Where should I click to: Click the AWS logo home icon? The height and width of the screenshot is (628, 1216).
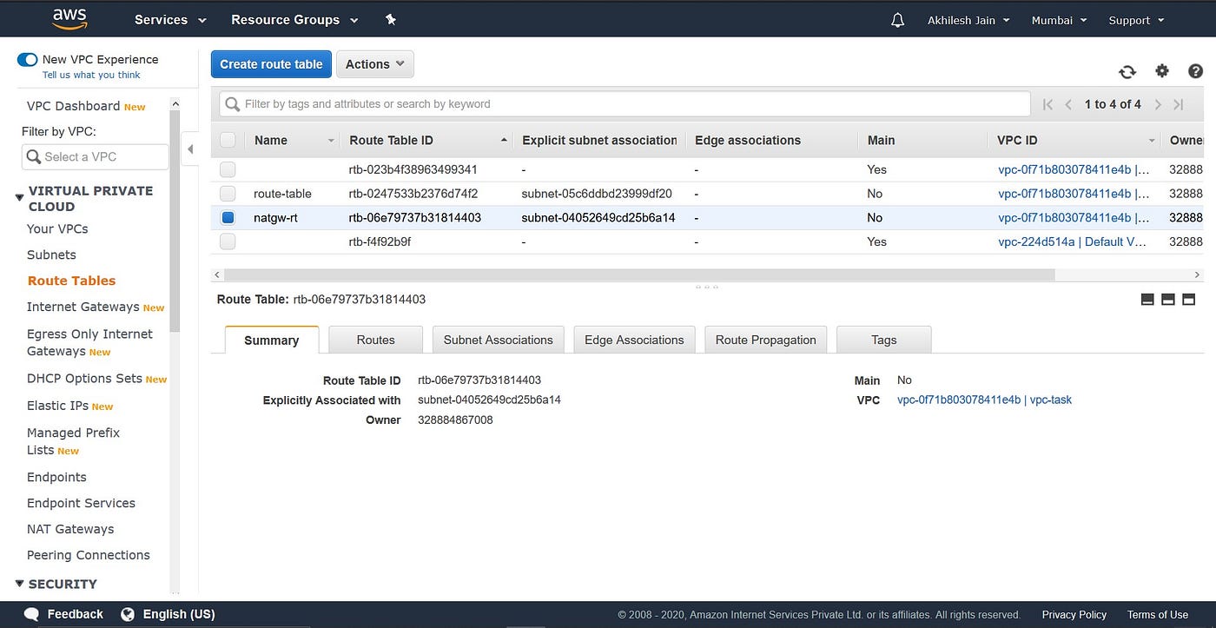69,18
